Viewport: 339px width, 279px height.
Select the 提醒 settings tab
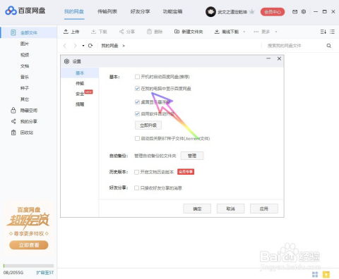[x=80, y=104]
